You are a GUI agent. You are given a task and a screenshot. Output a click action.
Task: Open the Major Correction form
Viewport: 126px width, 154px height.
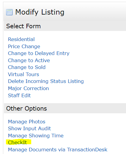pos(29,88)
